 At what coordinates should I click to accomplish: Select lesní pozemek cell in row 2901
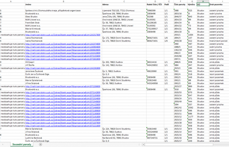pos(219,71)
